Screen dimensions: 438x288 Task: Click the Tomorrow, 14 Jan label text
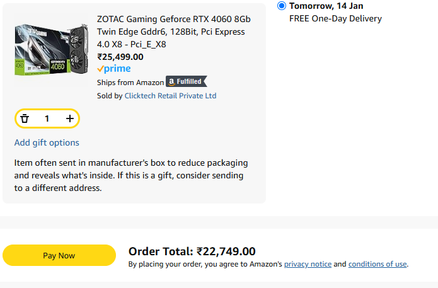point(326,6)
